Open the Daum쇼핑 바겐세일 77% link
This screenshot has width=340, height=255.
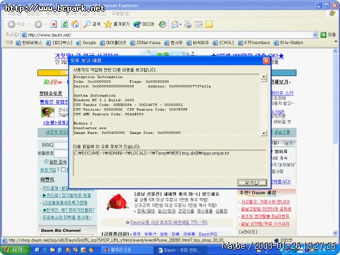(x=169, y=222)
